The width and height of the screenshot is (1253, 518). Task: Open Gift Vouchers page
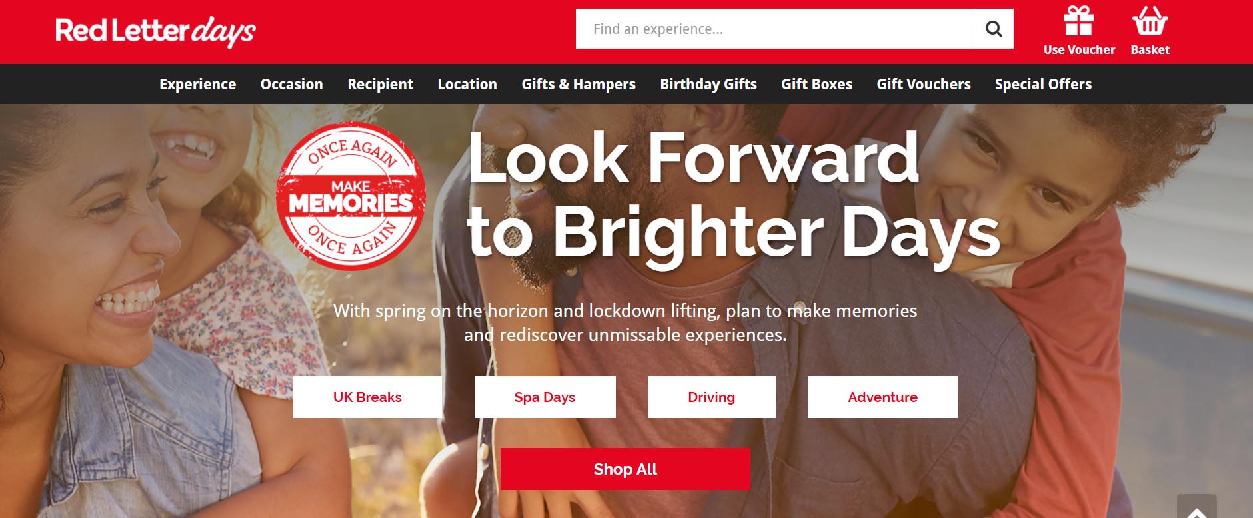coord(924,84)
